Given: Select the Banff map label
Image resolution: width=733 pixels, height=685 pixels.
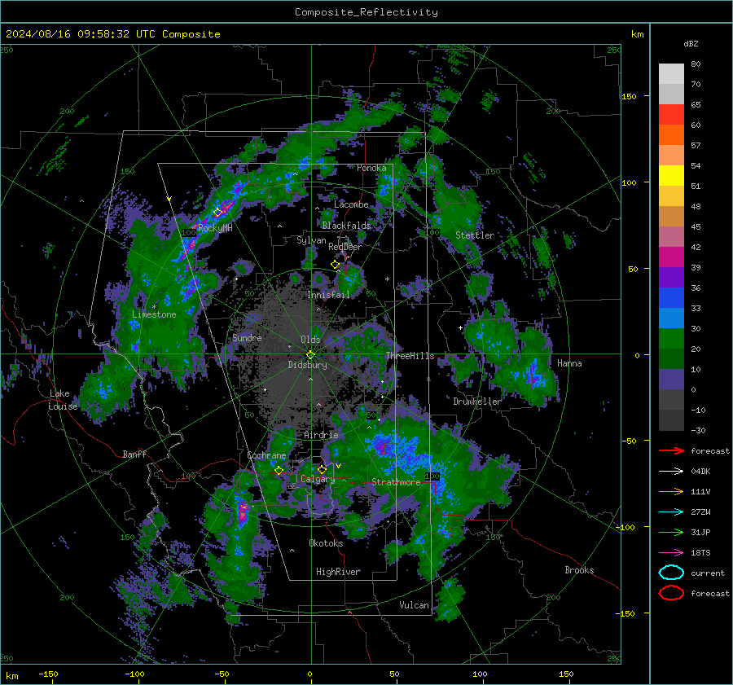Looking at the screenshot, I should click(134, 454).
